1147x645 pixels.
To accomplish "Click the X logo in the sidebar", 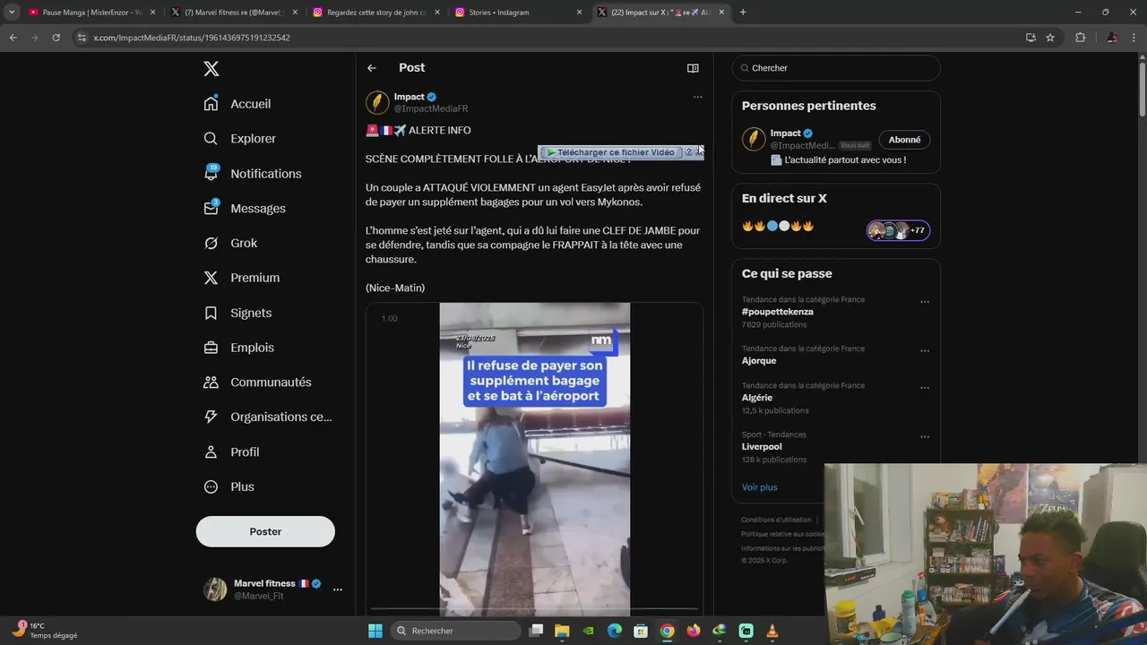I will [211, 69].
